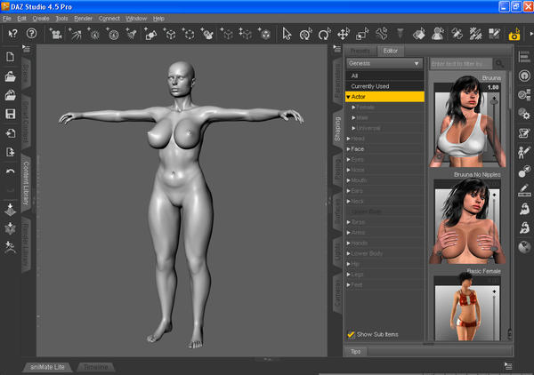Click the Help question mark icon
This screenshot has height=375, width=534.
[32, 34]
